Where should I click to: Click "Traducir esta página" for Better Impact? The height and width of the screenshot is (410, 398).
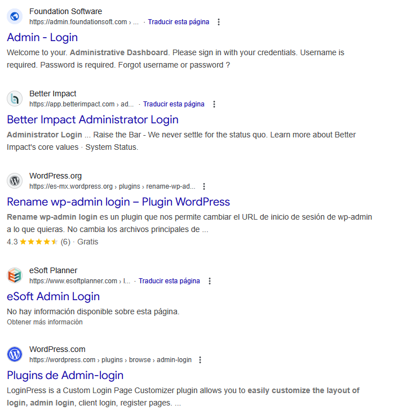pos(174,104)
